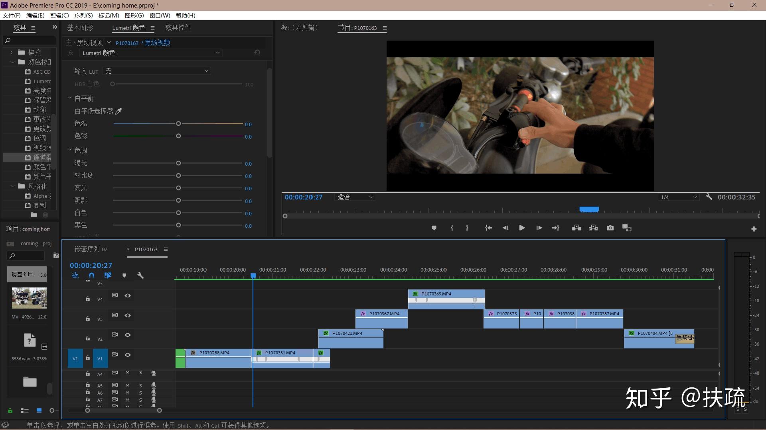This screenshot has height=430, width=766.
Task: Reset the Lumetri color effect
Action: tap(257, 53)
